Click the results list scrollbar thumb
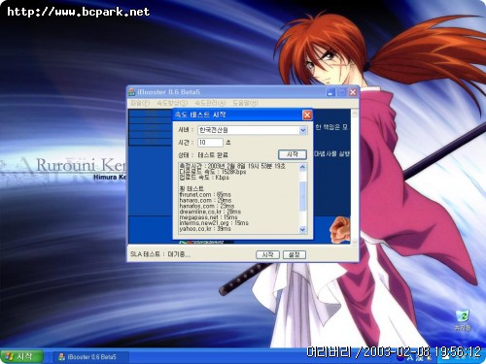This screenshot has height=364, width=486. coord(302,196)
